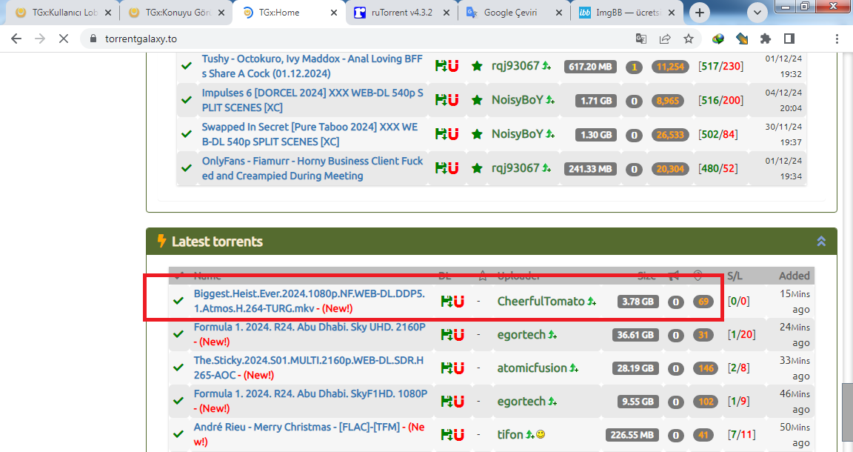Open Chrome three-dot menu
Viewport: 853px width, 452px height.
(x=837, y=39)
